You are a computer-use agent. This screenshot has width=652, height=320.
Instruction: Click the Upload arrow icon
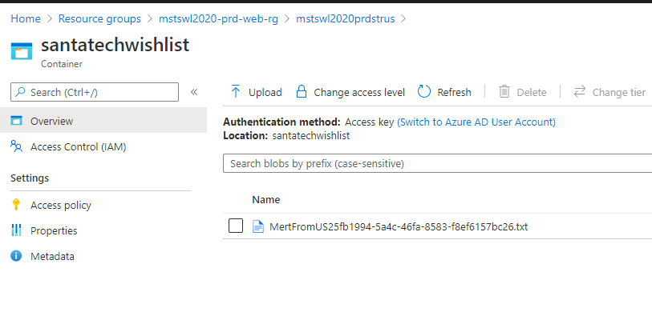[236, 92]
